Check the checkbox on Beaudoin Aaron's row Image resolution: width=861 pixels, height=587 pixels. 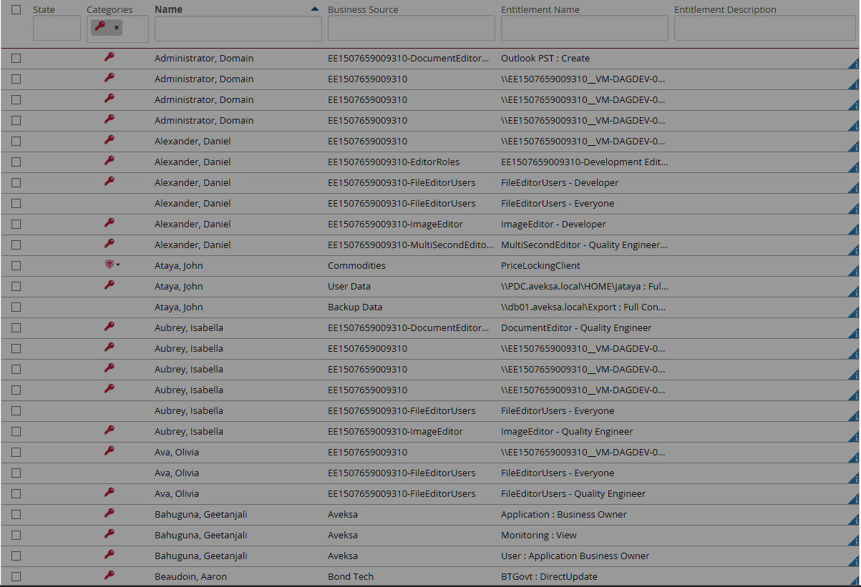16,576
